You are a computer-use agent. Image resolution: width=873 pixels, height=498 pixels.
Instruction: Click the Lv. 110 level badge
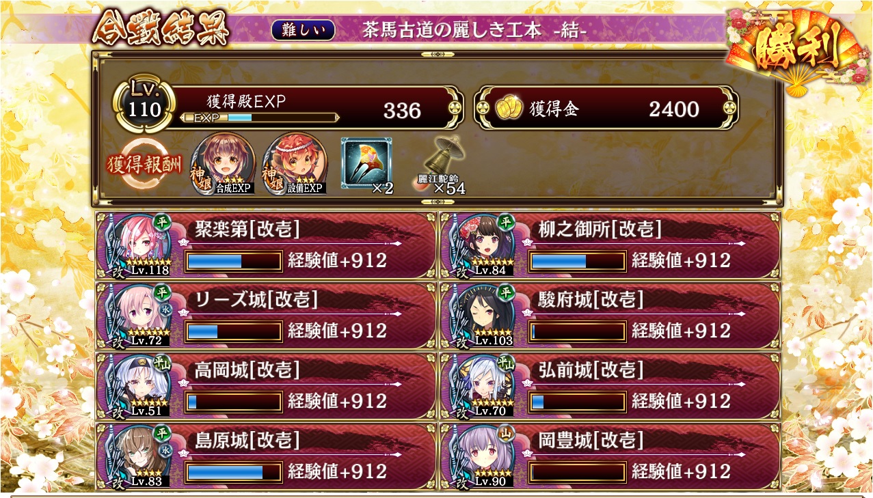coord(144,105)
